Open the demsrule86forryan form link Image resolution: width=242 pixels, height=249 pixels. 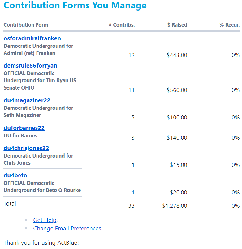(30, 66)
